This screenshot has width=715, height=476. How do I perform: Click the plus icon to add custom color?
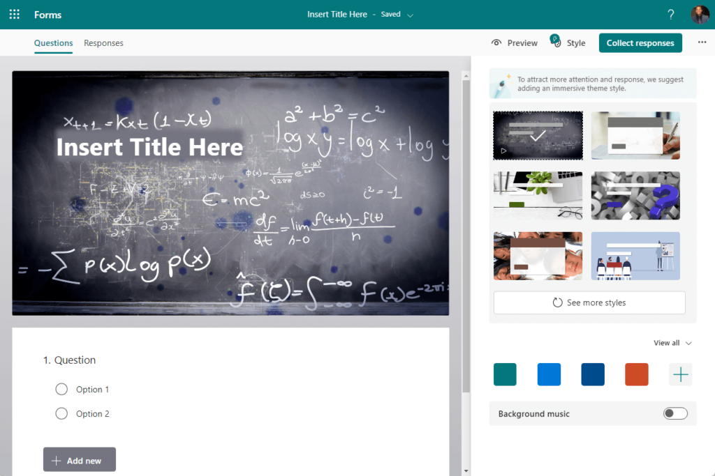click(680, 374)
